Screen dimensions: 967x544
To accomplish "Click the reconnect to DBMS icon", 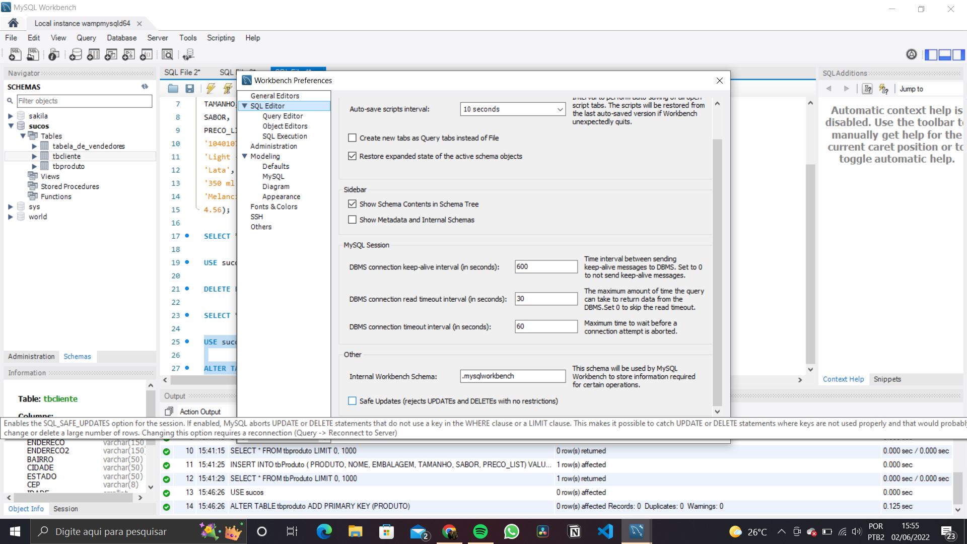I will pyautogui.click(x=188, y=54).
